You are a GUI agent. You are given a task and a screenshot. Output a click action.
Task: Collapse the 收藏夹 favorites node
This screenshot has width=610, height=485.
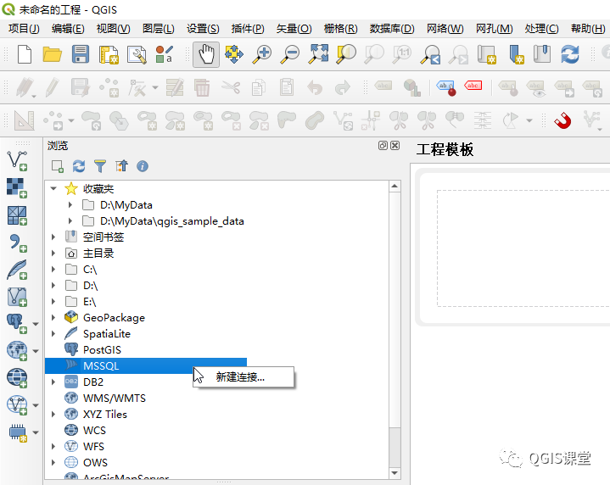click(x=53, y=188)
